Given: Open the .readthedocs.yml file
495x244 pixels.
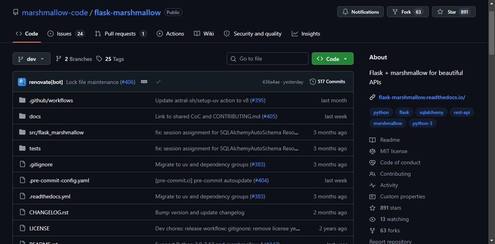Looking at the screenshot, I should click(50, 196).
